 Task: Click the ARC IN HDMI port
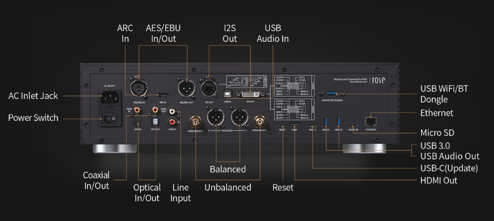point(163,95)
